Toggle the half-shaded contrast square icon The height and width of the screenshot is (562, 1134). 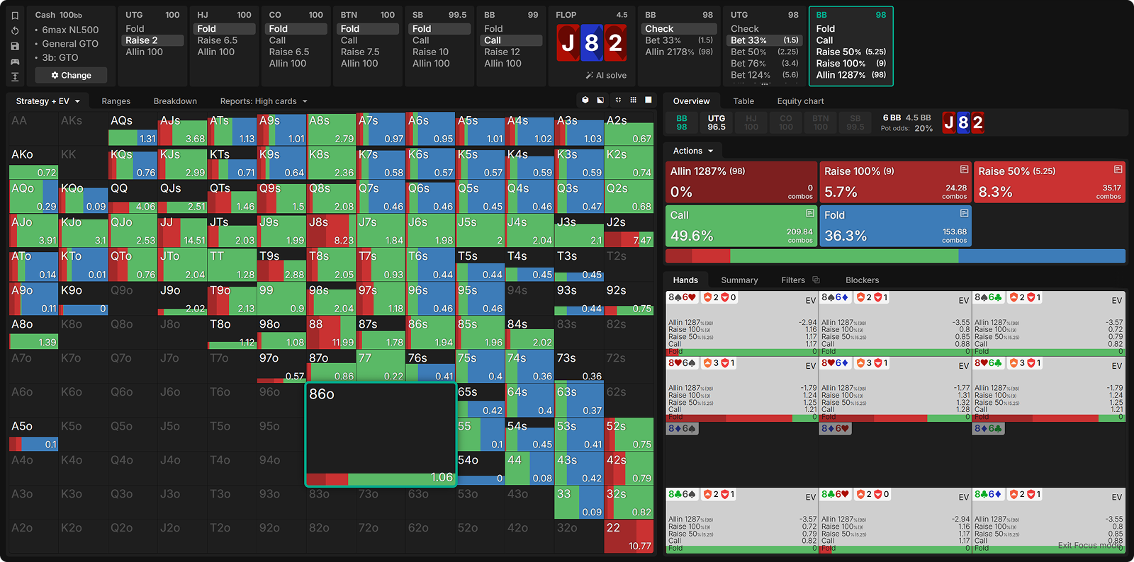[x=601, y=101]
